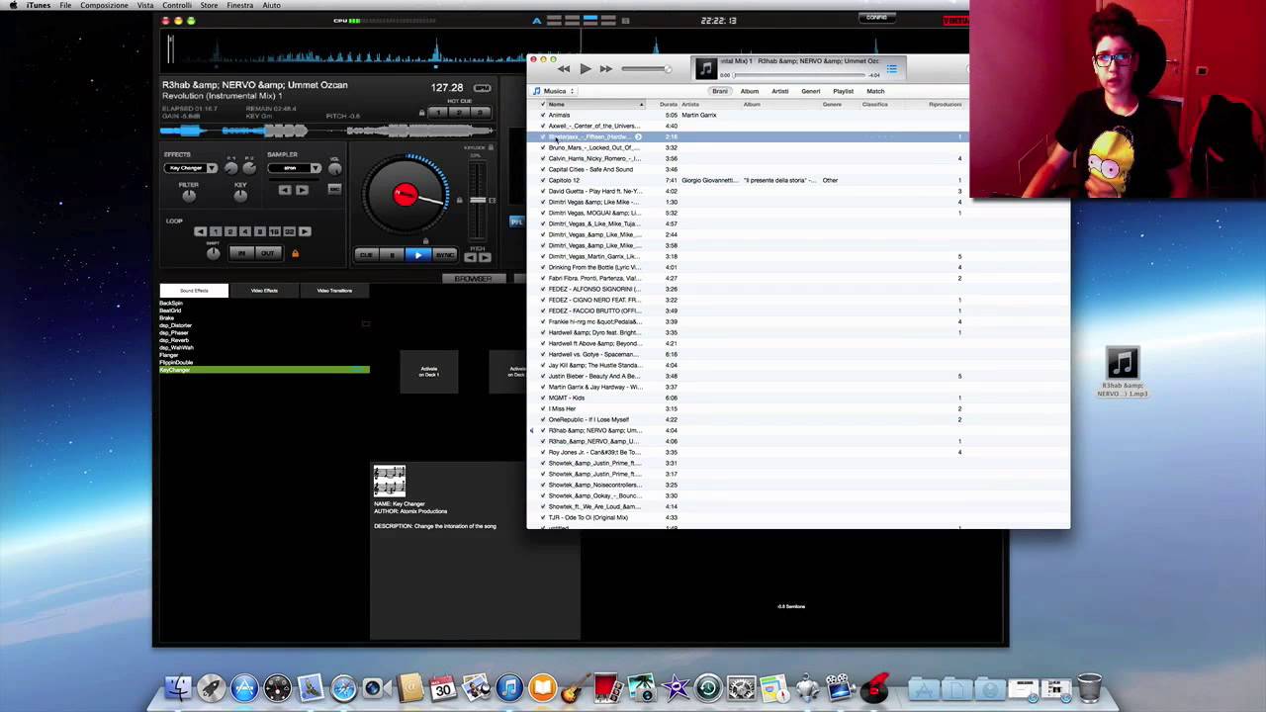Viewport: 1266px width, 712px height.
Task: Uncheck the Capitolo 12 checkbox
Action: [x=542, y=180]
